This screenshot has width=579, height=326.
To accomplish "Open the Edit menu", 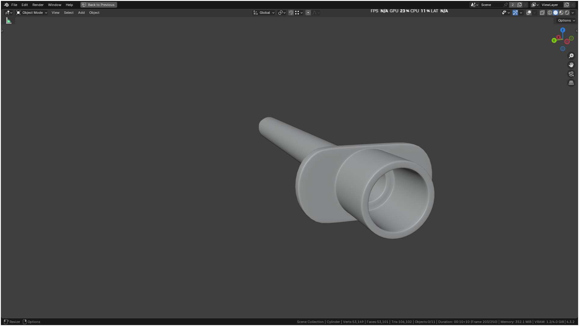I will pyautogui.click(x=25, y=5).
